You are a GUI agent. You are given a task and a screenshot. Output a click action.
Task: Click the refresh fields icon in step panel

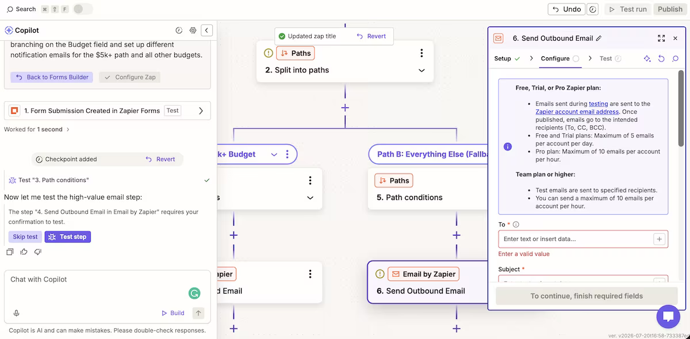[x=661, y=59]
